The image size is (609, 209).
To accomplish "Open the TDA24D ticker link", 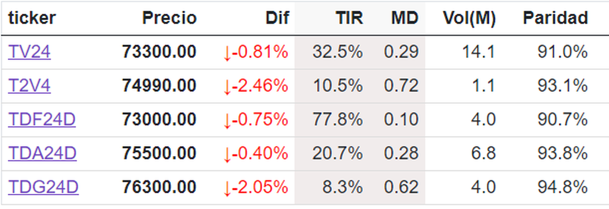I will point(42,153).
